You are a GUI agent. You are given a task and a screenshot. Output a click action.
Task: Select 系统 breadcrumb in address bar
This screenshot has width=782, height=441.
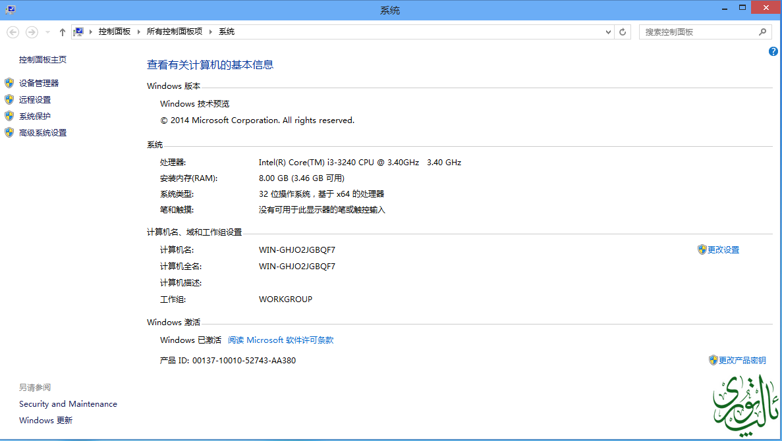tap(227, 32)
